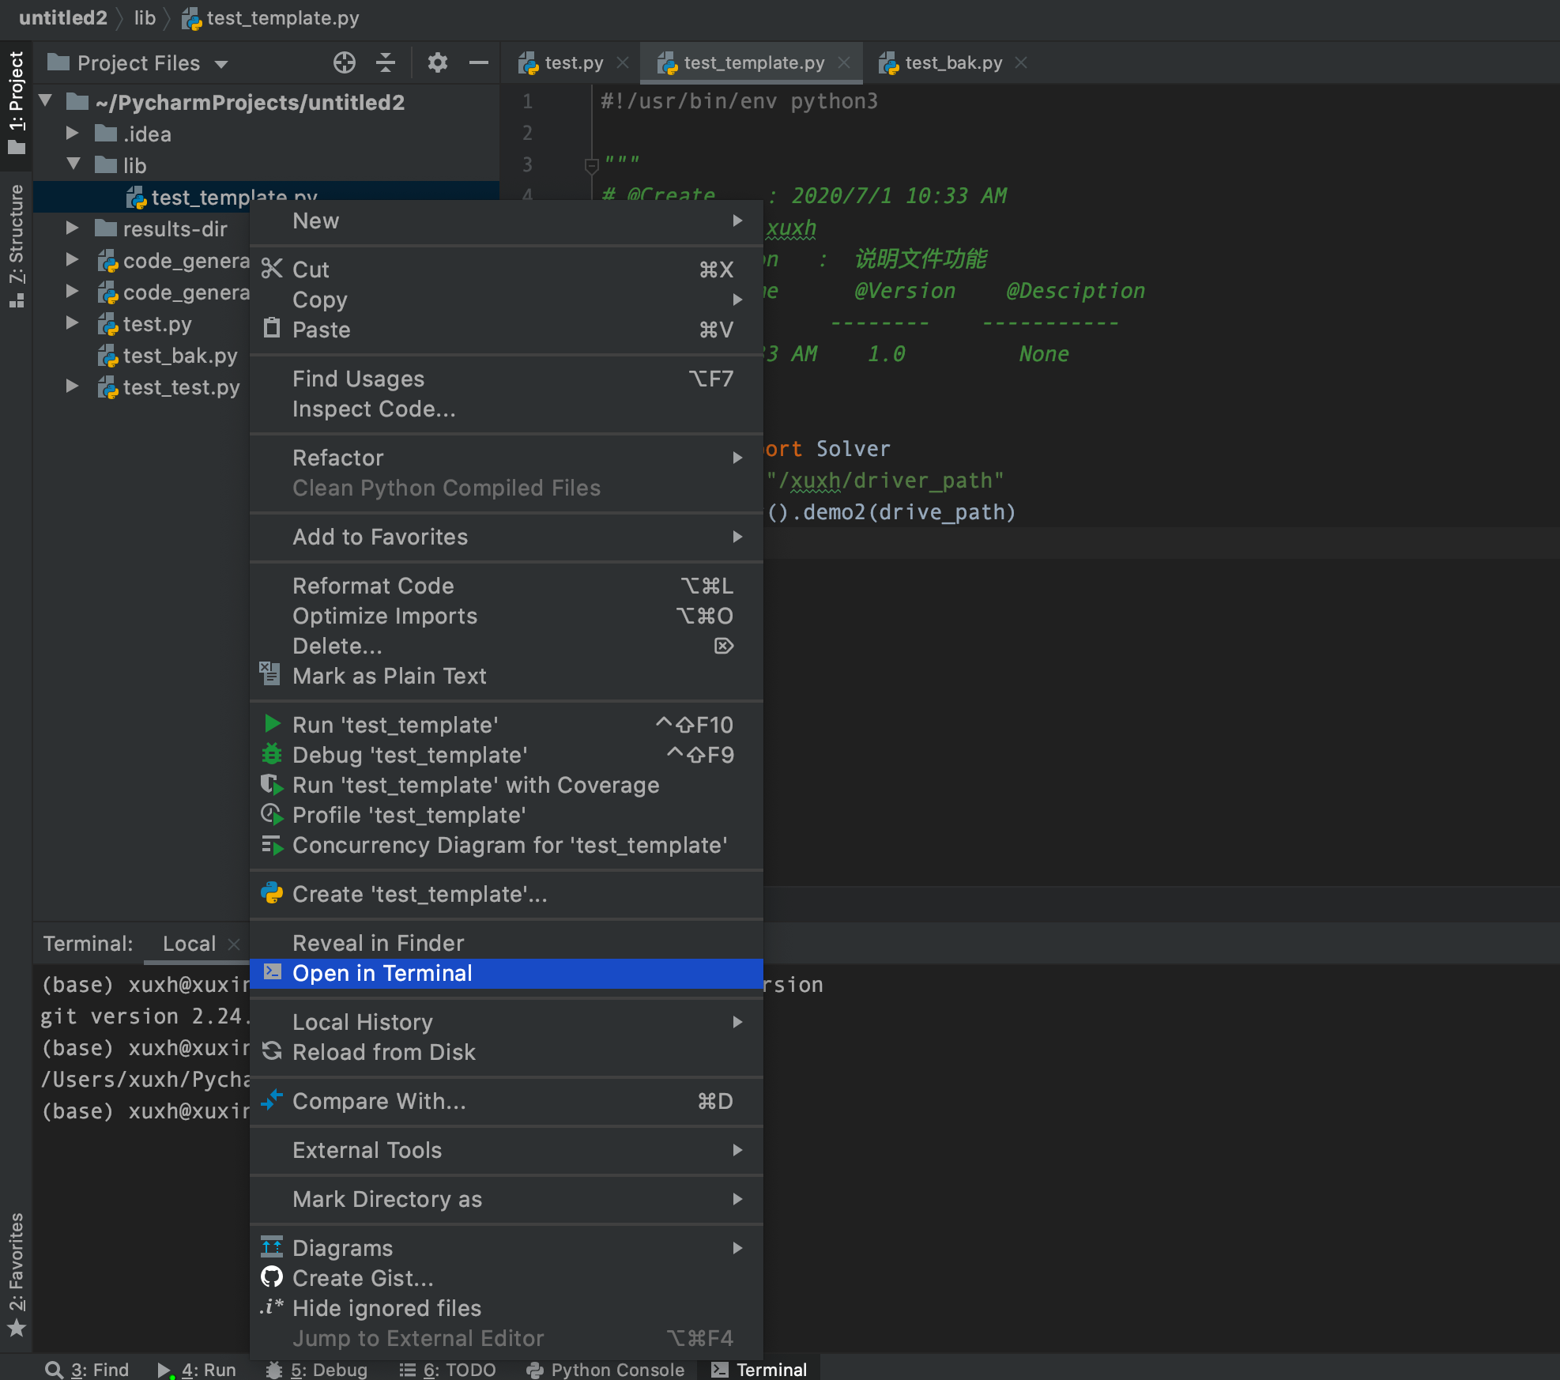Click the Concurrency Diagram icon
1560x1380 pixels.
[272, 844]
